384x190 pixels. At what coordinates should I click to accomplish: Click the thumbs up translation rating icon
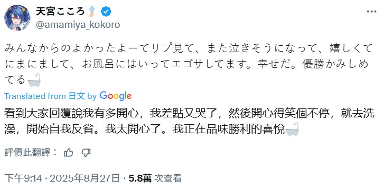(x=68, y=153)
